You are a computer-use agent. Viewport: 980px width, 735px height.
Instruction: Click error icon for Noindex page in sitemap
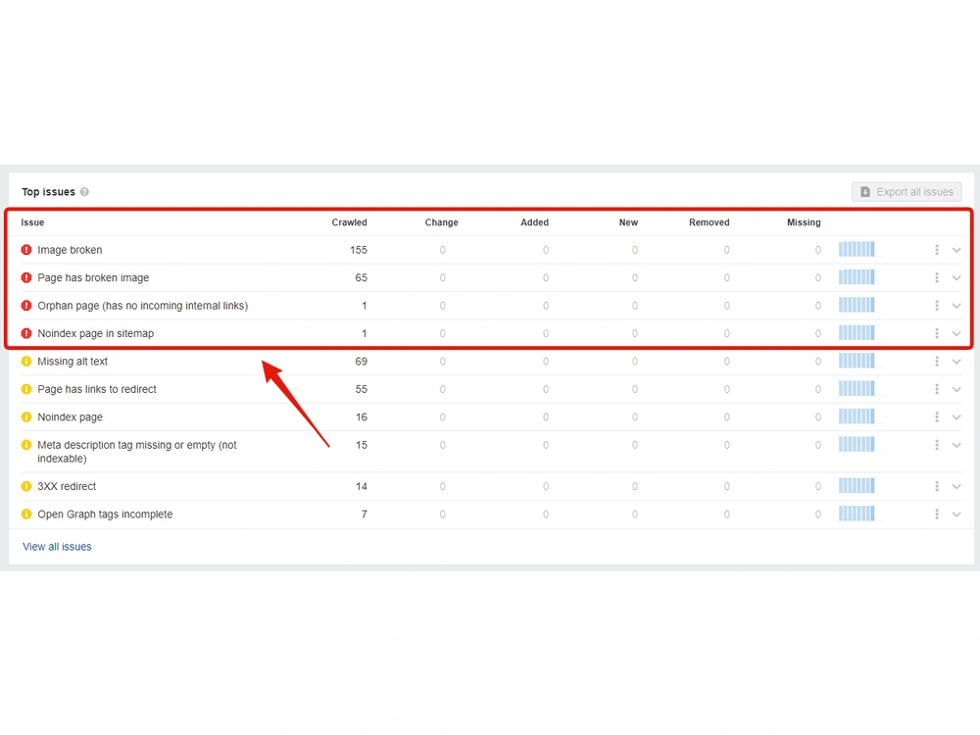[x=26, y=334]
